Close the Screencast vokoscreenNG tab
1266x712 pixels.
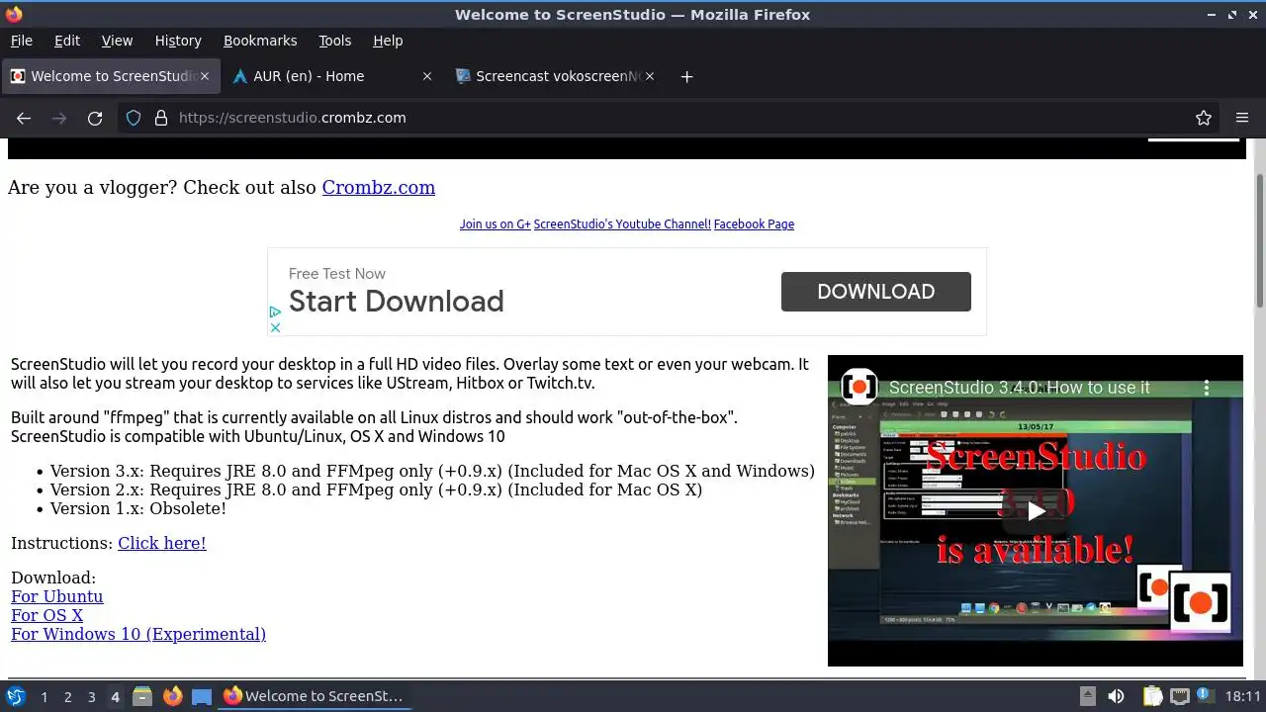tap(649, 76)
